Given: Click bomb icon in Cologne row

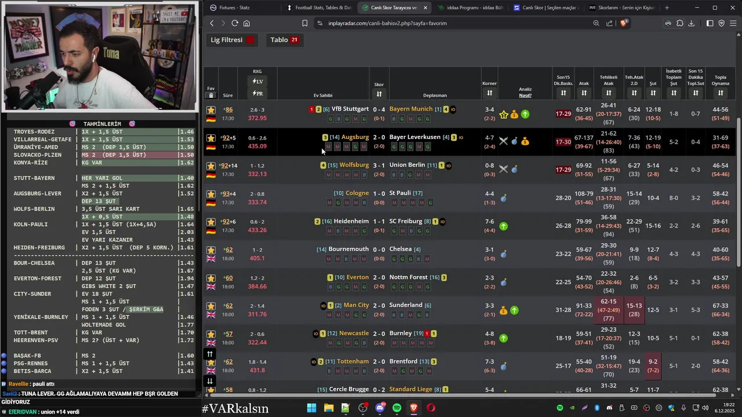Looking at the screenshot, I should (504, 198).
